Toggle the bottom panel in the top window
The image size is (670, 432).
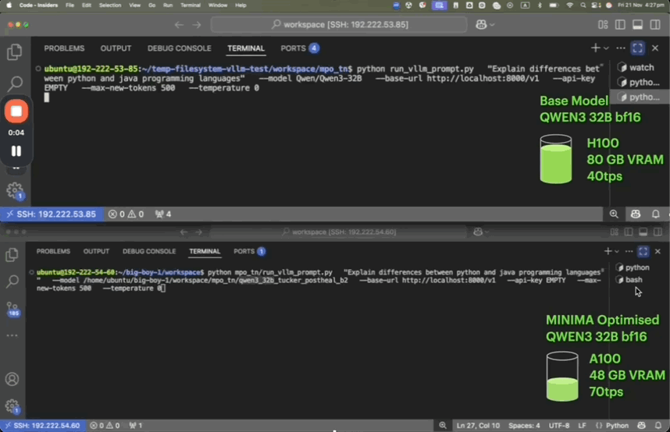tap(637, 25)
